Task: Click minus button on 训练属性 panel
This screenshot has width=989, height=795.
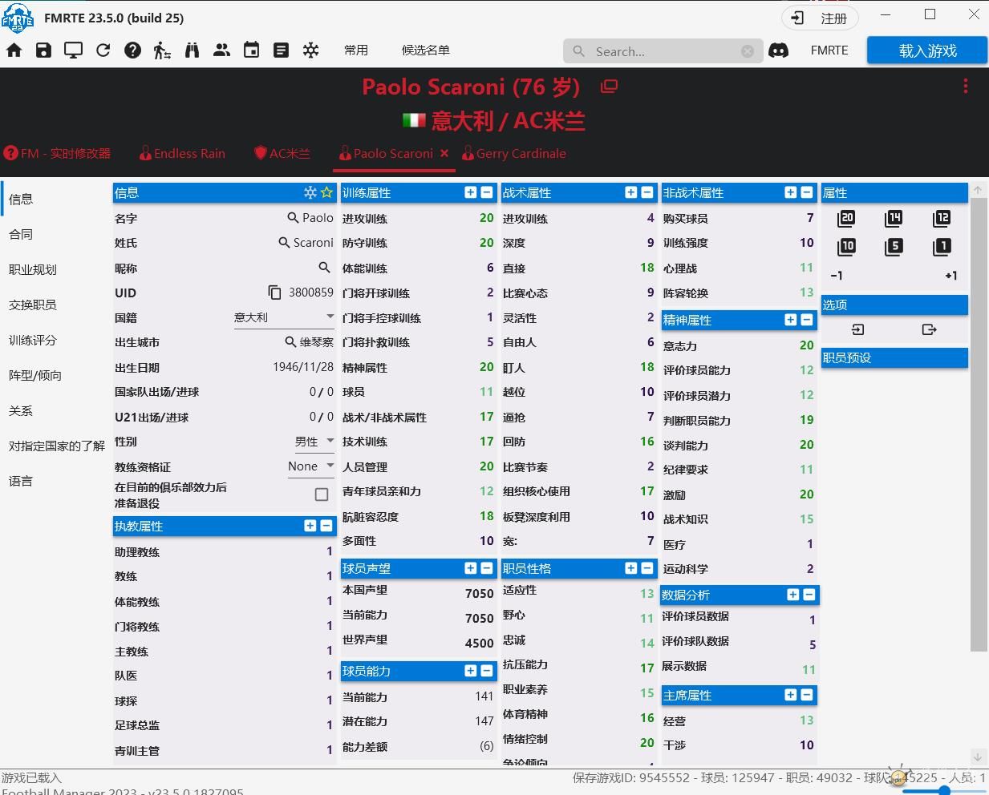Action: [487, 192]
